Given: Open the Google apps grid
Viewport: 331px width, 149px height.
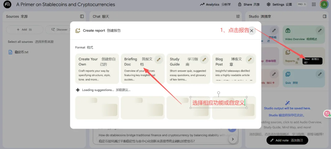Looking at the screenshot, I should click(314, 4).
